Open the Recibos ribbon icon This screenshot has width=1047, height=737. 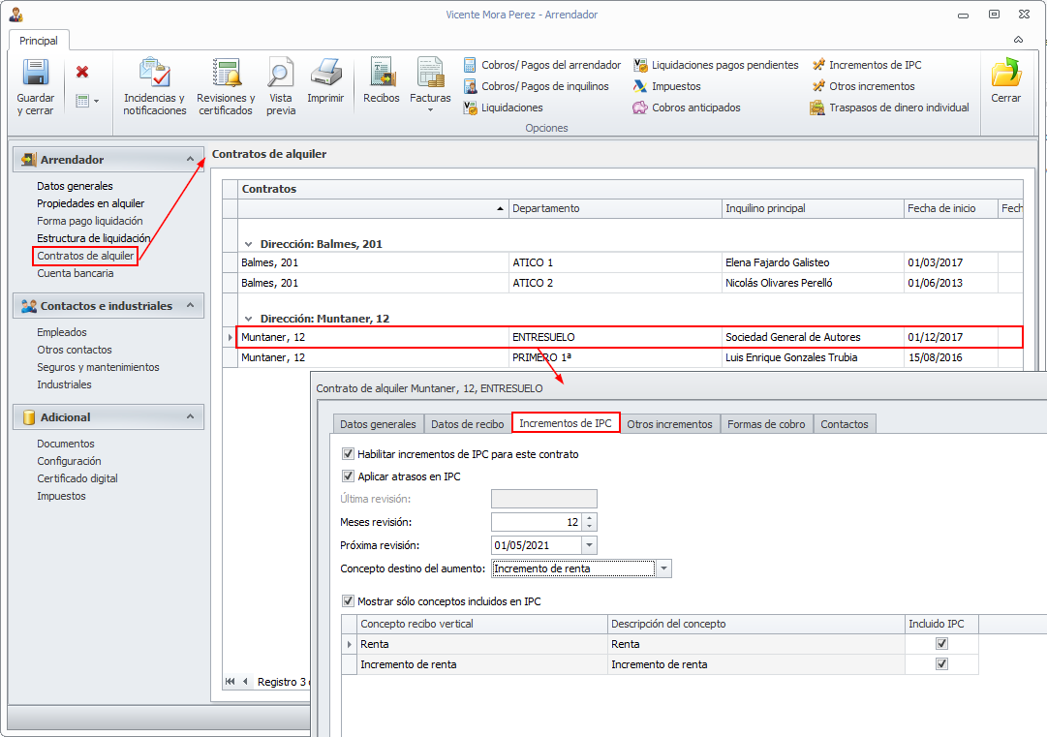381,74
